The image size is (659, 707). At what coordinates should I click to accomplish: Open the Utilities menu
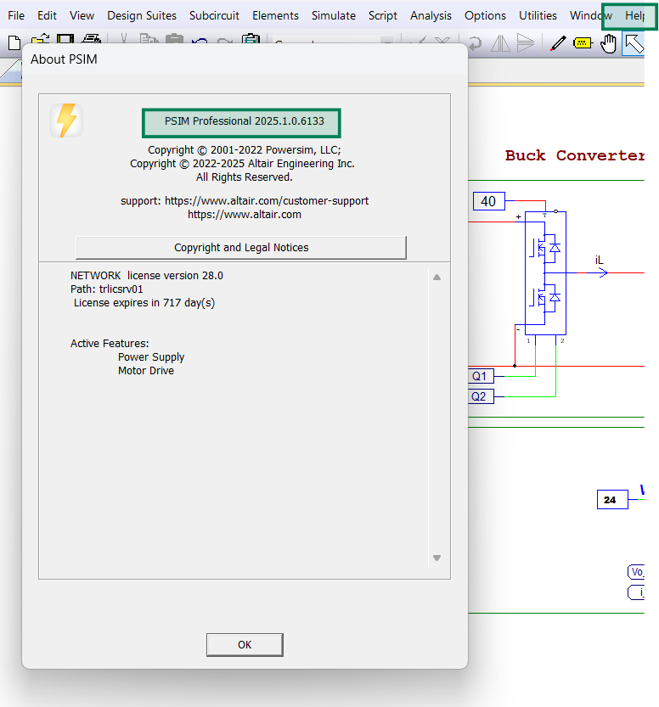[x=538, y=16]
